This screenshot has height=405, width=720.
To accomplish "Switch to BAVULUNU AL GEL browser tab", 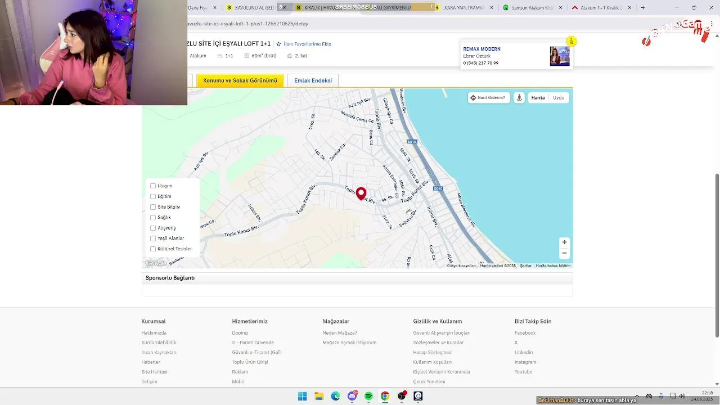I will 250,8.
